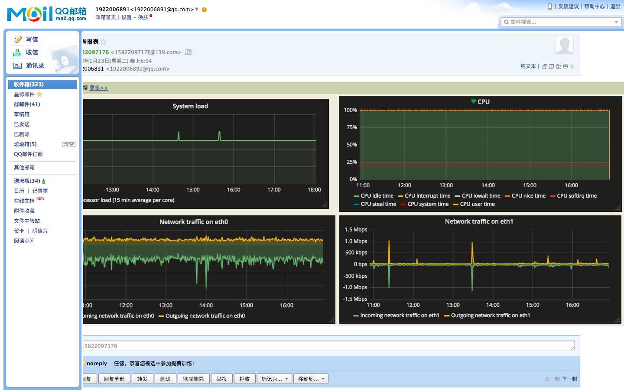Open the 已发送 sent folder
This screenshot has width=624, height=390.
coord(22,124)
